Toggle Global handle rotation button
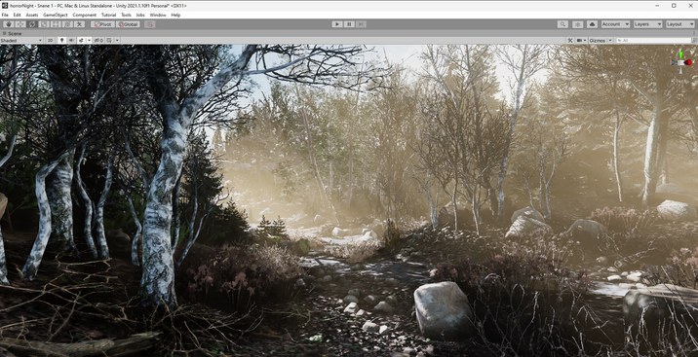This screenshot has width=698, height=357. pyautogui.click(x=128, y=24)
